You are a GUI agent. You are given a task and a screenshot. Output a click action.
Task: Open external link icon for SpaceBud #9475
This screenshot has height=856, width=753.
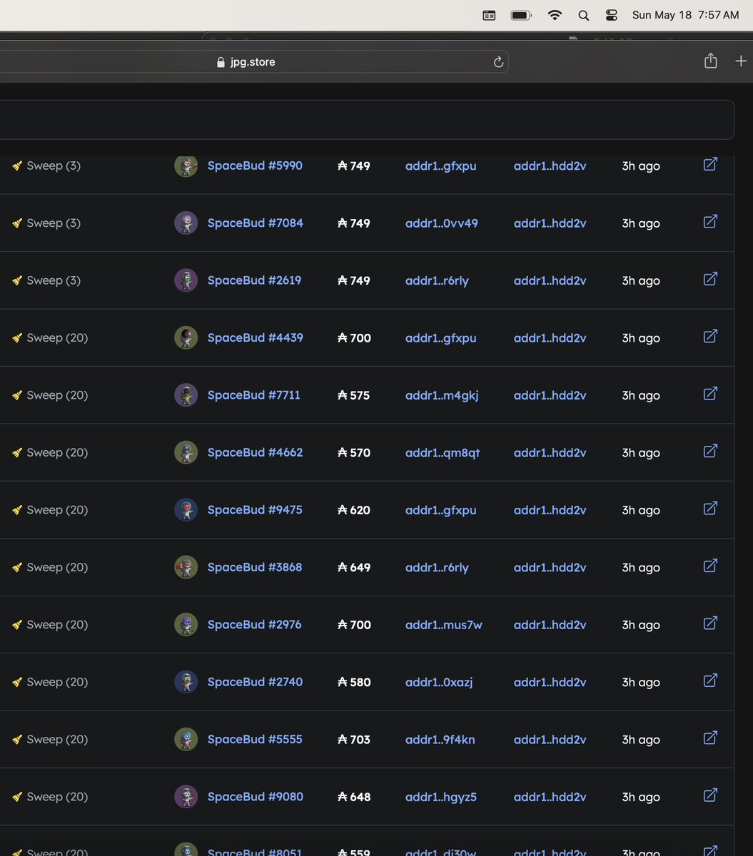710,509
